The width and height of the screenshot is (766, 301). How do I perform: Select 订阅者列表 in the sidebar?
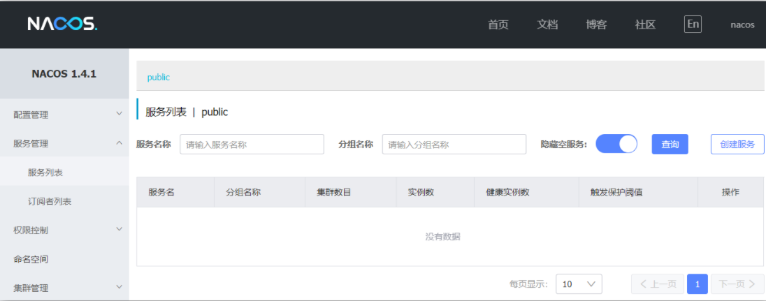tap(64, 201)
